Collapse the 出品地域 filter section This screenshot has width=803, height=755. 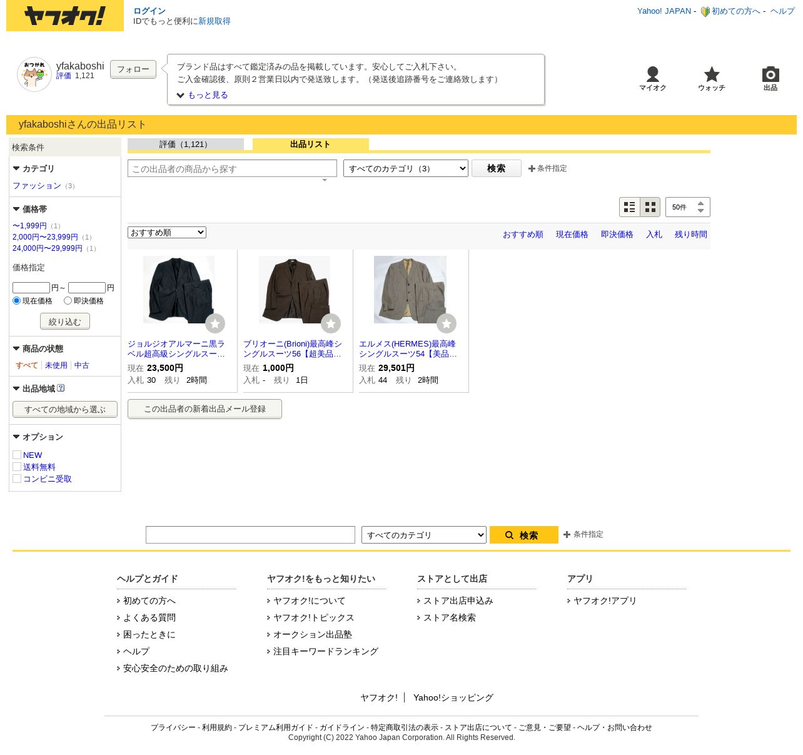click(x=34, y=388)
